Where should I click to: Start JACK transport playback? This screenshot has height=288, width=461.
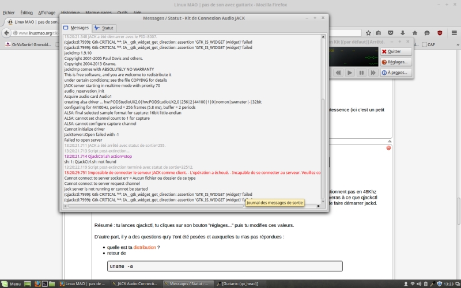[x=350, y=73]
